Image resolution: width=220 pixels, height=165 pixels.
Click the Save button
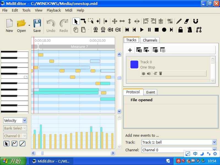37,26
